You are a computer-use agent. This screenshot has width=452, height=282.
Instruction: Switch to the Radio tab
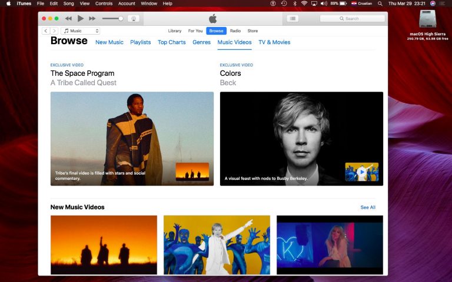pos(235,31)
